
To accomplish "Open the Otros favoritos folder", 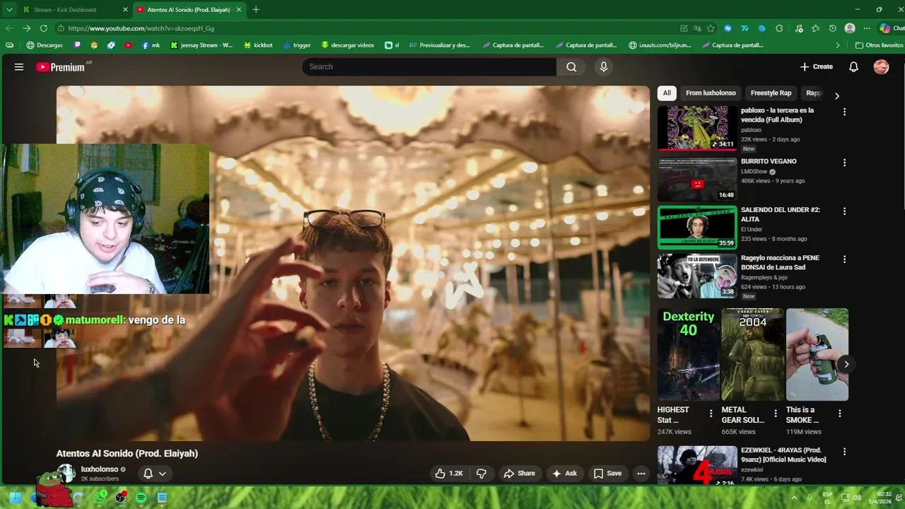I will coord(879,45).
